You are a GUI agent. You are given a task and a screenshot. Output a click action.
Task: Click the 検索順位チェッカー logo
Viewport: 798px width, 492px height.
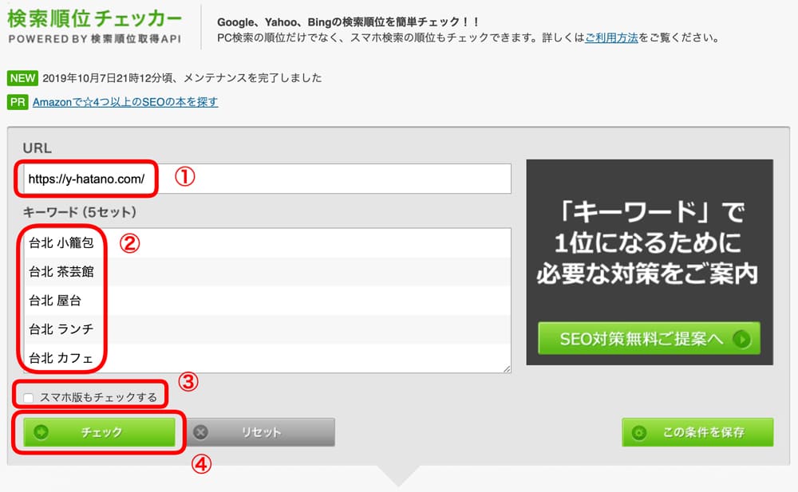pyautogui.click(x=95, y=26)
